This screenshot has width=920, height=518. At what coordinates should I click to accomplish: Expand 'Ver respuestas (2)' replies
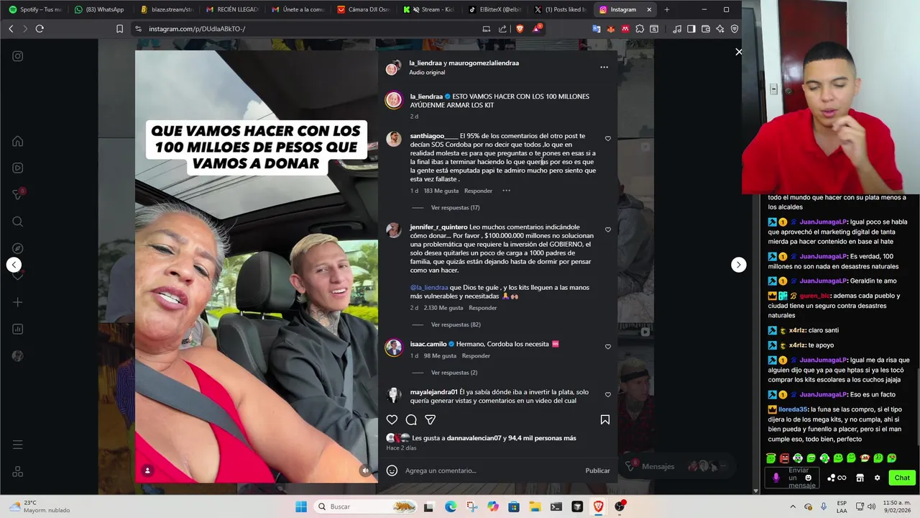[454, 373]
